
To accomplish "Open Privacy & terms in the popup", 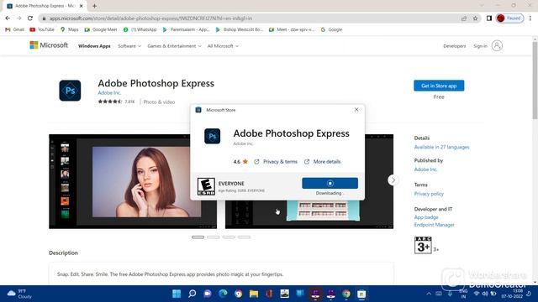I will 276,162.
